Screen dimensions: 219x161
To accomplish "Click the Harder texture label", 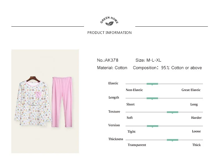I will click(196, 118).
